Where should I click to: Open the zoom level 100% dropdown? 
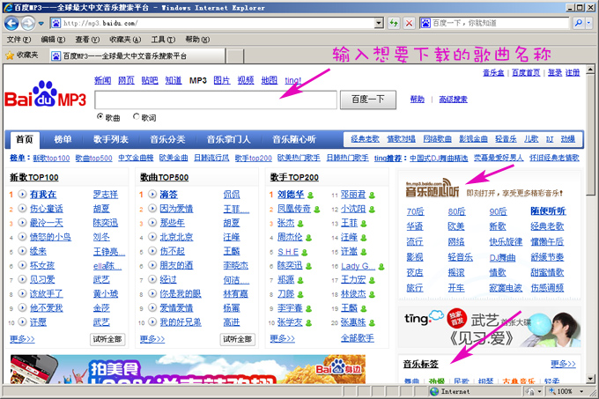[581, 391]
